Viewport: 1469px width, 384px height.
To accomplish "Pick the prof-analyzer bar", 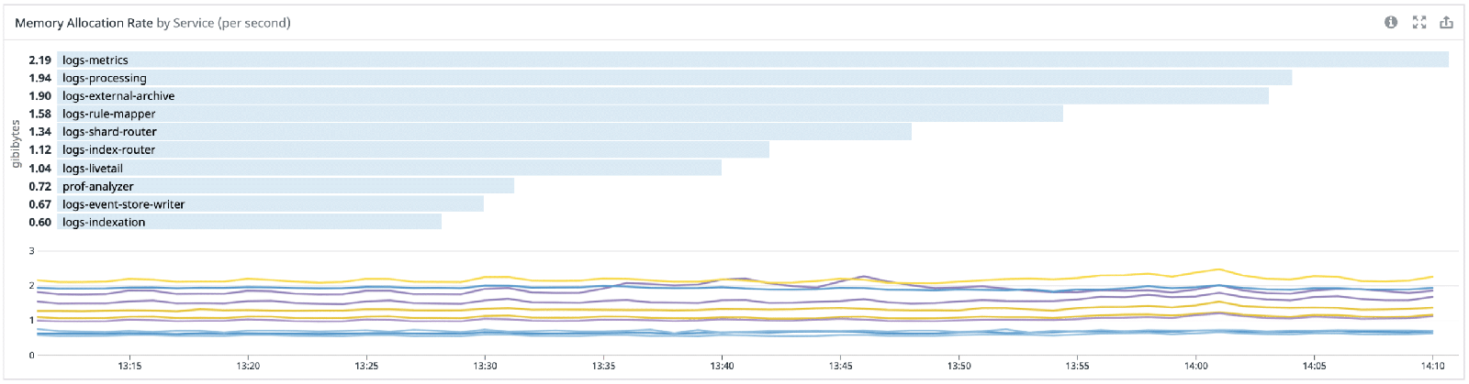I will 286,186.
